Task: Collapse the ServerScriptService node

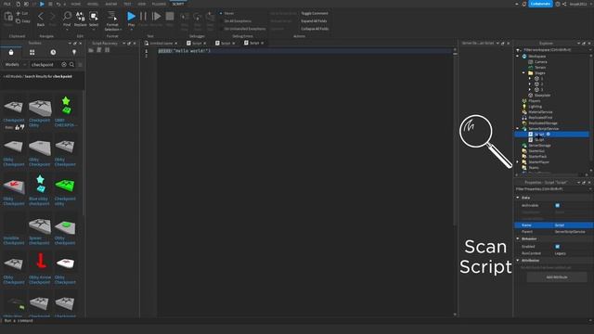Action: click(518, 129)
